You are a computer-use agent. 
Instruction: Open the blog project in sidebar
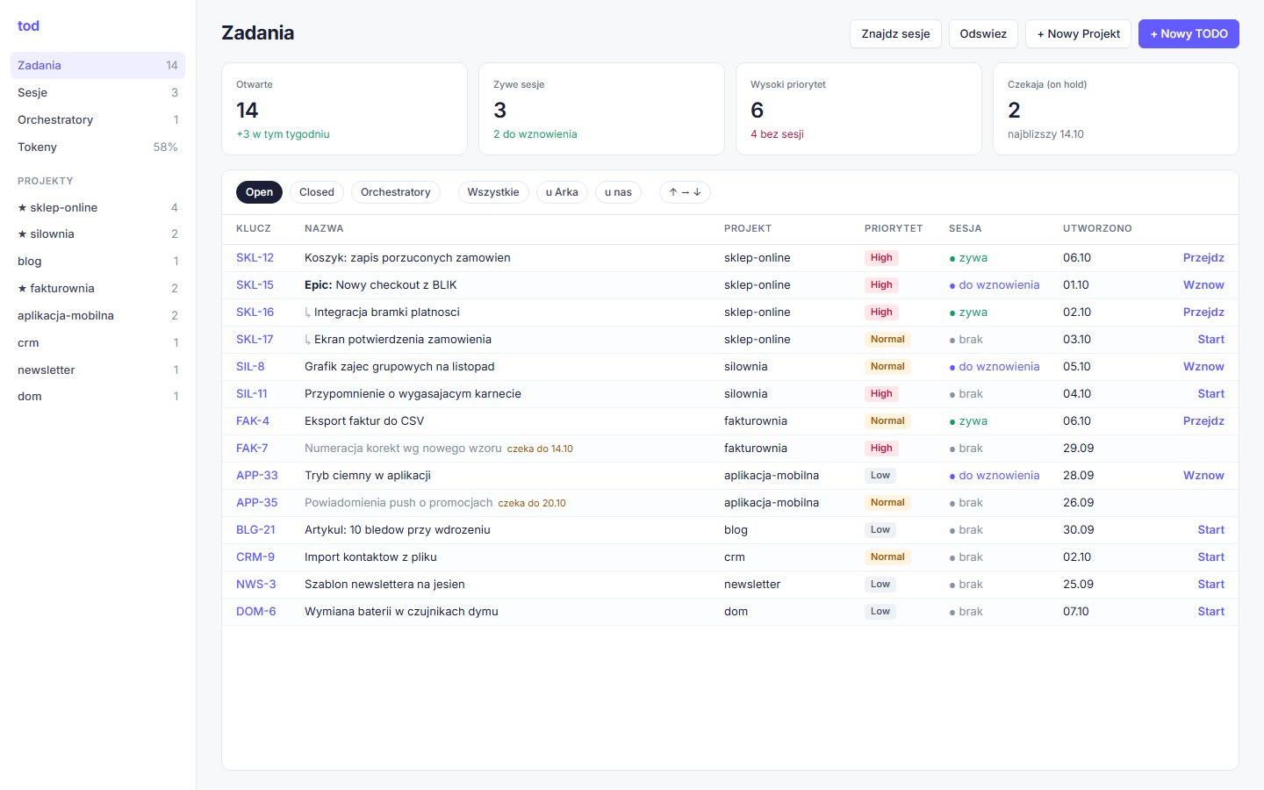coord(97,261)
